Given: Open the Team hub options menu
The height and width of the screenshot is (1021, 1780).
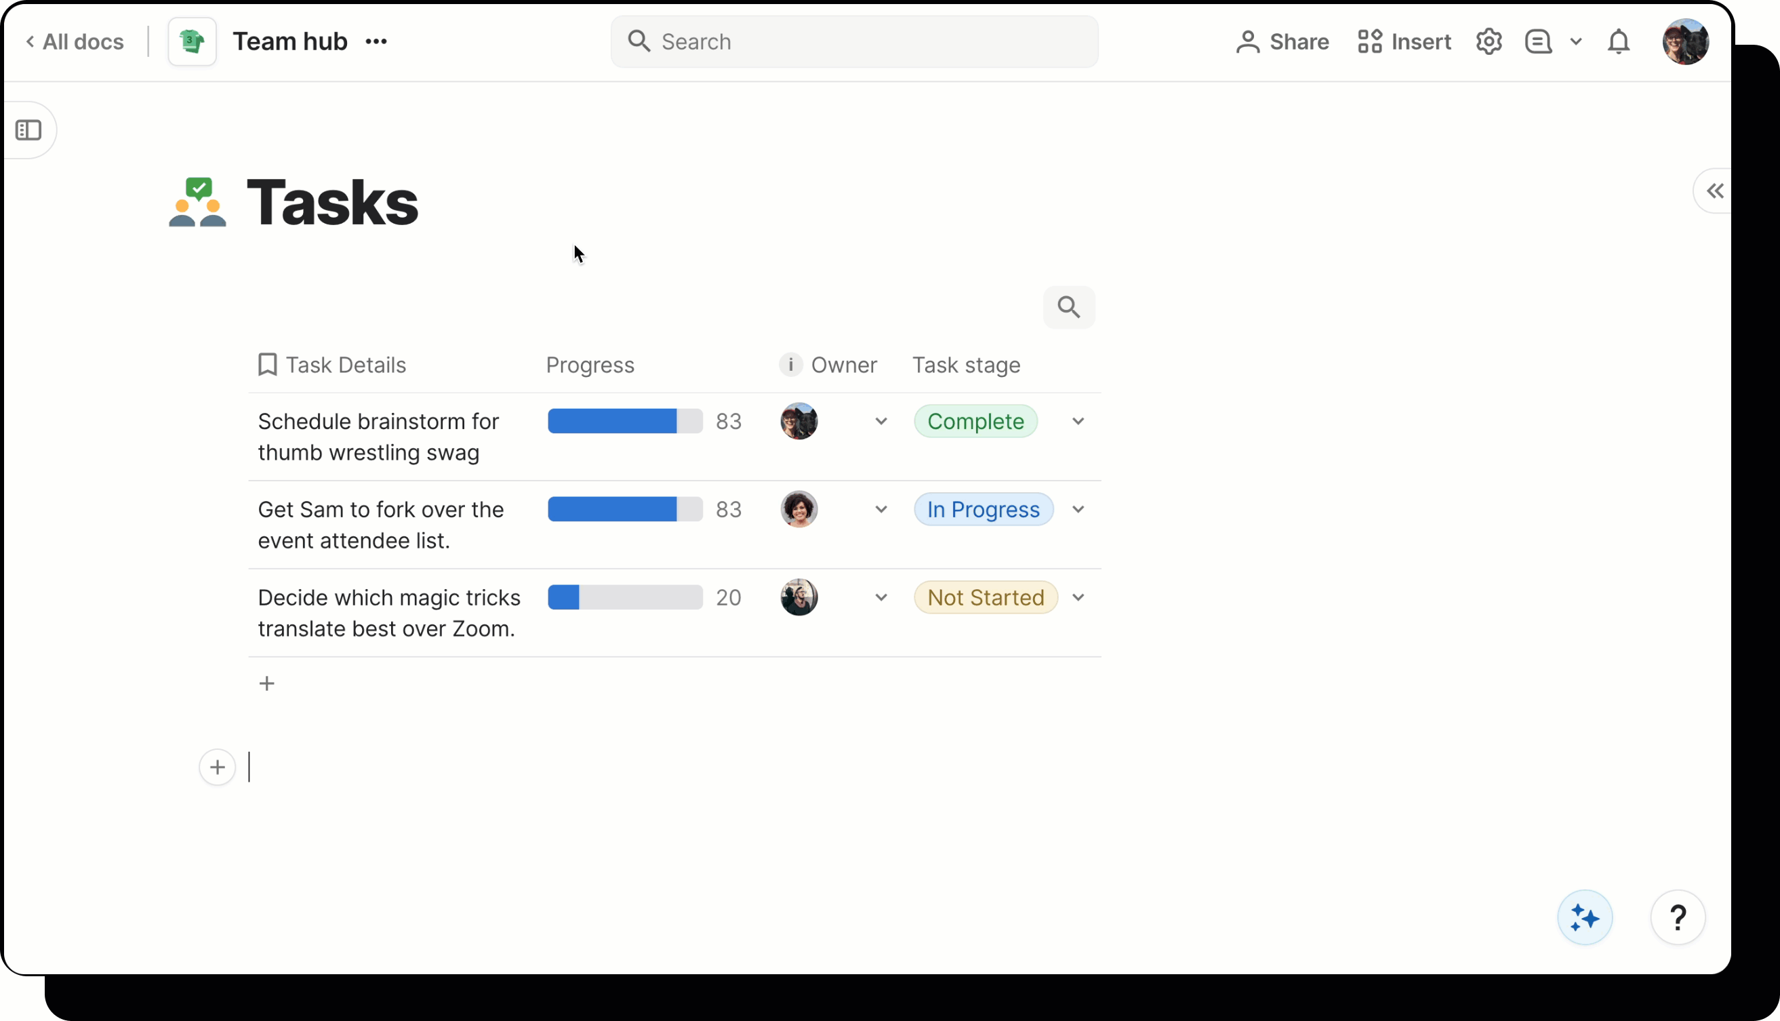Looking at the screenshot, I should 376,41.
